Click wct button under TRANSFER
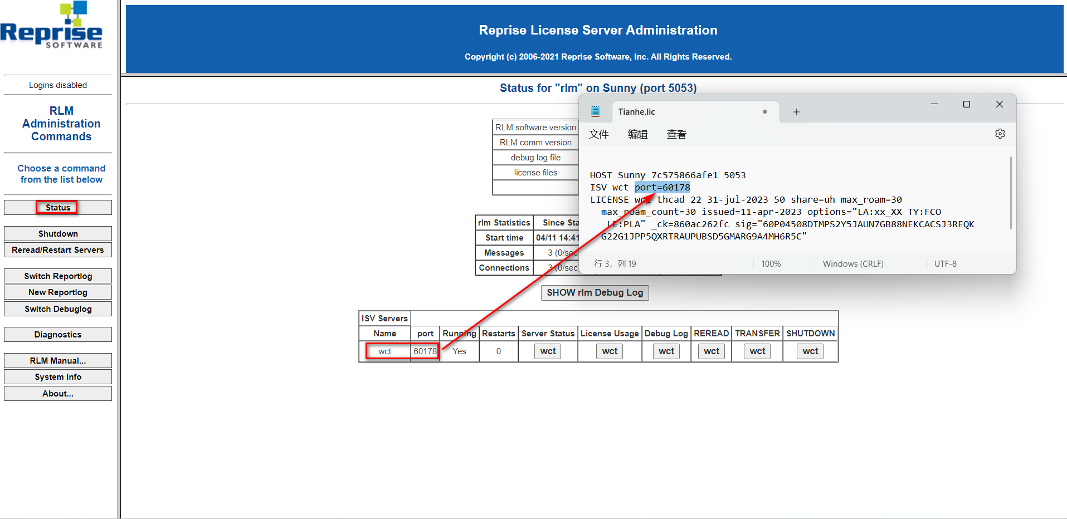This screenshot has height=519, width=1067. pos(757,351)
